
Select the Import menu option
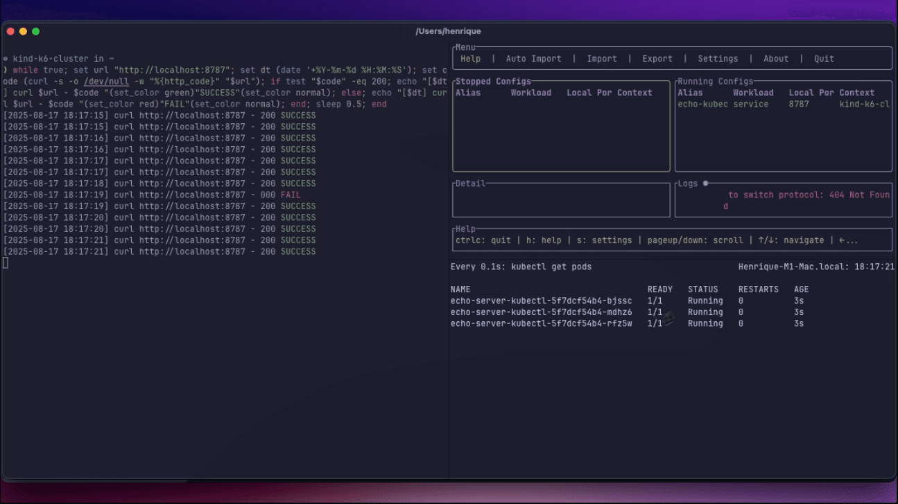pos(601,59)
